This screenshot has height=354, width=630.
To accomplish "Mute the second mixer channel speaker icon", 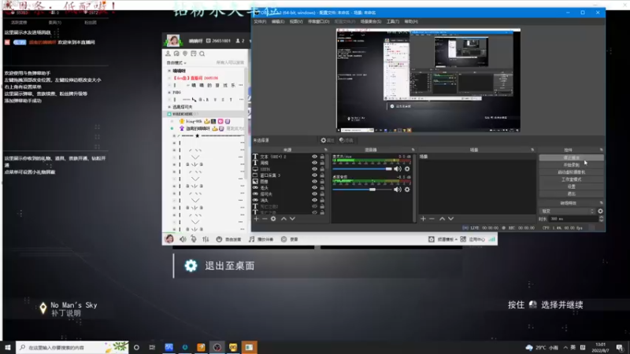I will coord(398,190).
